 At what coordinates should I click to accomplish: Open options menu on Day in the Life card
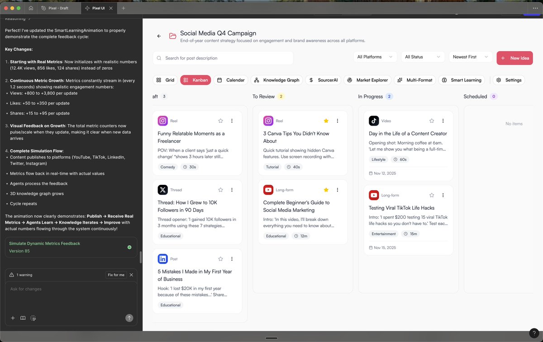[x=443, y=121]
